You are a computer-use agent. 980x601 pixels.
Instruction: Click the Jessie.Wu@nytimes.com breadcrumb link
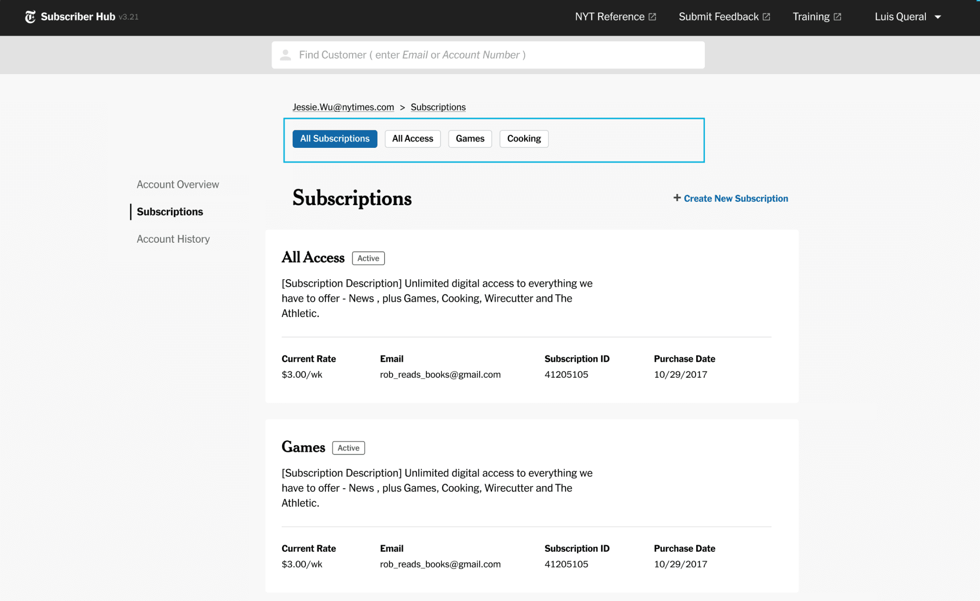click(343, 107)
